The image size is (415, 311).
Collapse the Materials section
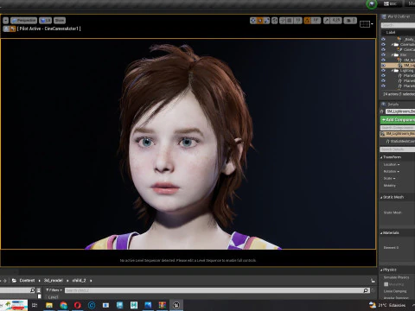tap(381, 232)
